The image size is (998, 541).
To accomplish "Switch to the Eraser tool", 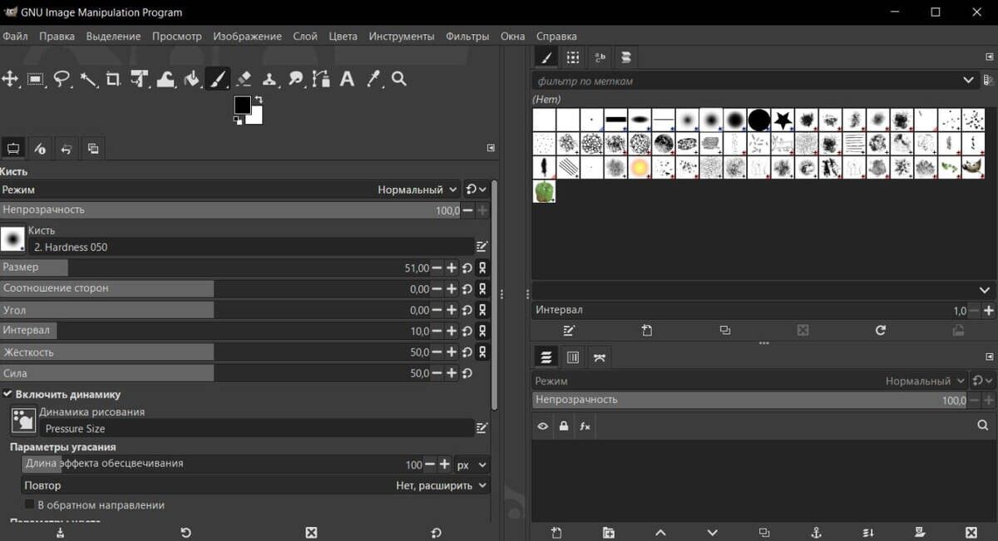I will [243, 79].
